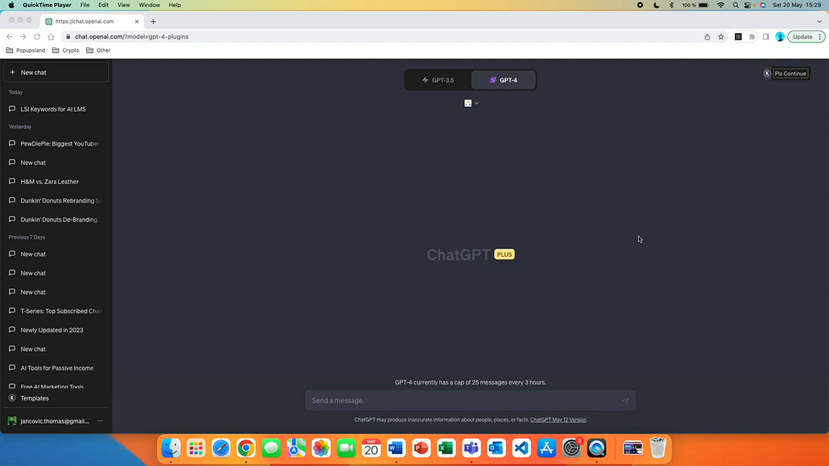Open the Window menu in the menu bar

coord(149,5)
